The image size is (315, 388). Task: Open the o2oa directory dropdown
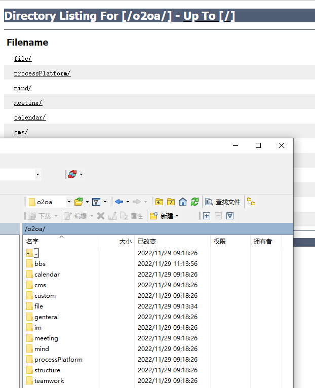69,202
